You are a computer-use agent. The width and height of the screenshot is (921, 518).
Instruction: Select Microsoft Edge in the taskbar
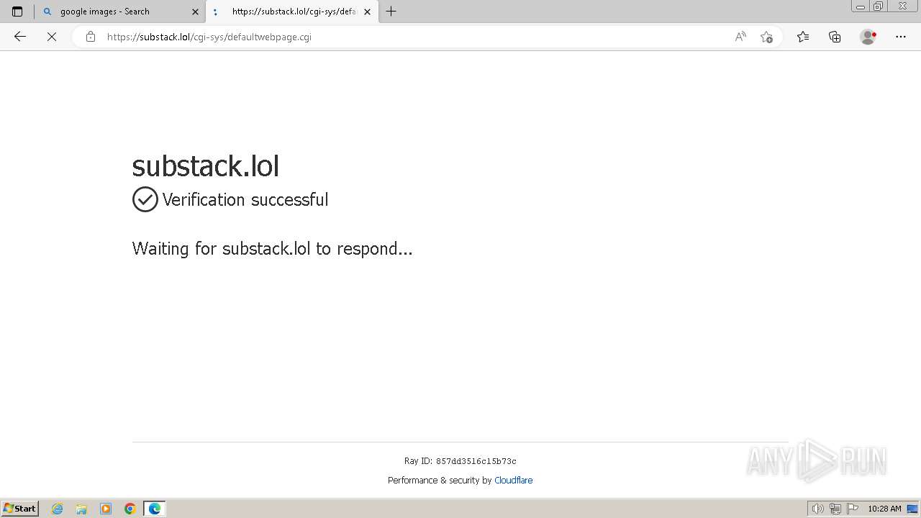pos(155,509)
